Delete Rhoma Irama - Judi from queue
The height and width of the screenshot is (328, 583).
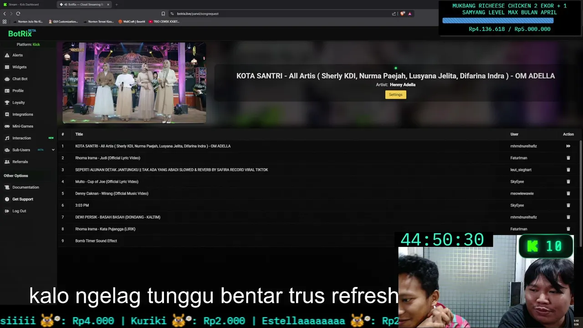(568, 158)
